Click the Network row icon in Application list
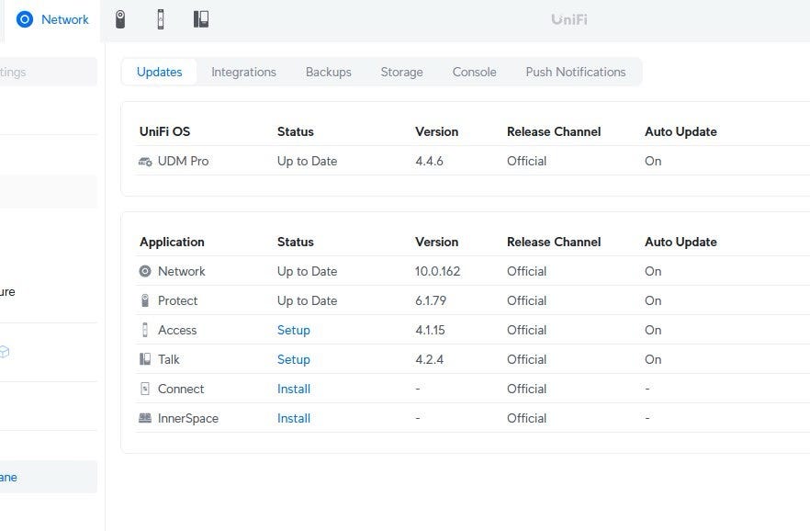This screenshot has height=531, width=810. [145, 272]
